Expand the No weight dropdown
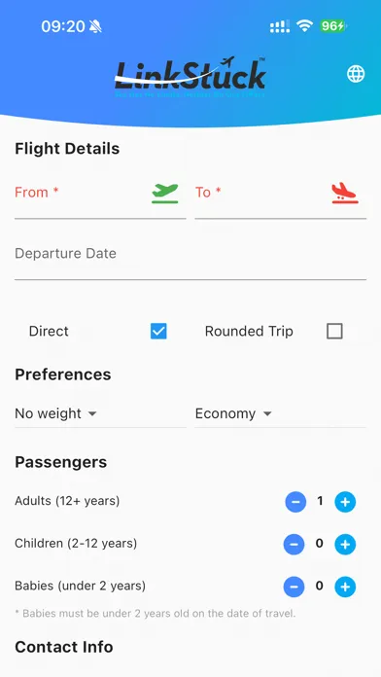The height and width of the screenshot is (677, 381). point(100,413)
